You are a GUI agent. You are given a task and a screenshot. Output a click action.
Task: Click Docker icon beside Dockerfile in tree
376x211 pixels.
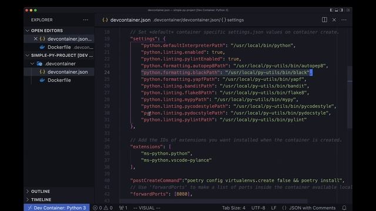(x=42, y=80)
